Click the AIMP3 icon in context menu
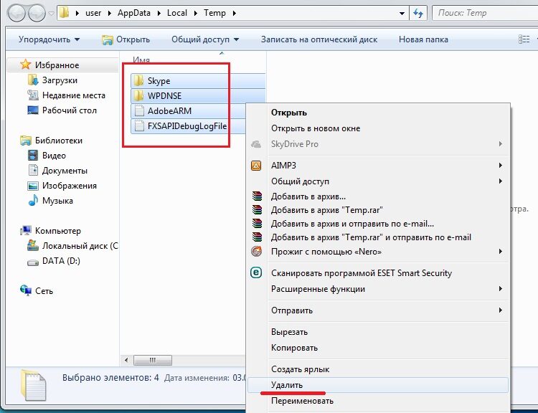Screen dimensions: 538x413 (x=256, y=166)
